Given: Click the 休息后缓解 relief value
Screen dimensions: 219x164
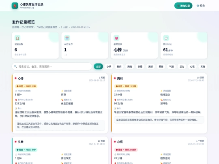Looking at the screenshot, I should (67, 104).
